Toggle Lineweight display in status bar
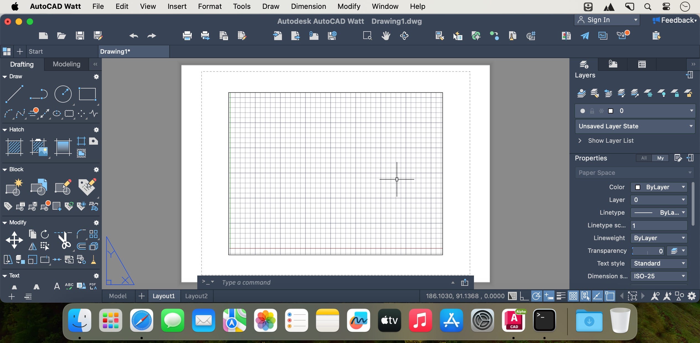 tap(561, 296)
